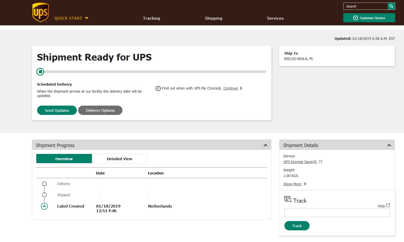Image resolution: width=404 pixels, height=242 pixels.
Task: Click the green Track button
Action: click(x=297, y=226)
